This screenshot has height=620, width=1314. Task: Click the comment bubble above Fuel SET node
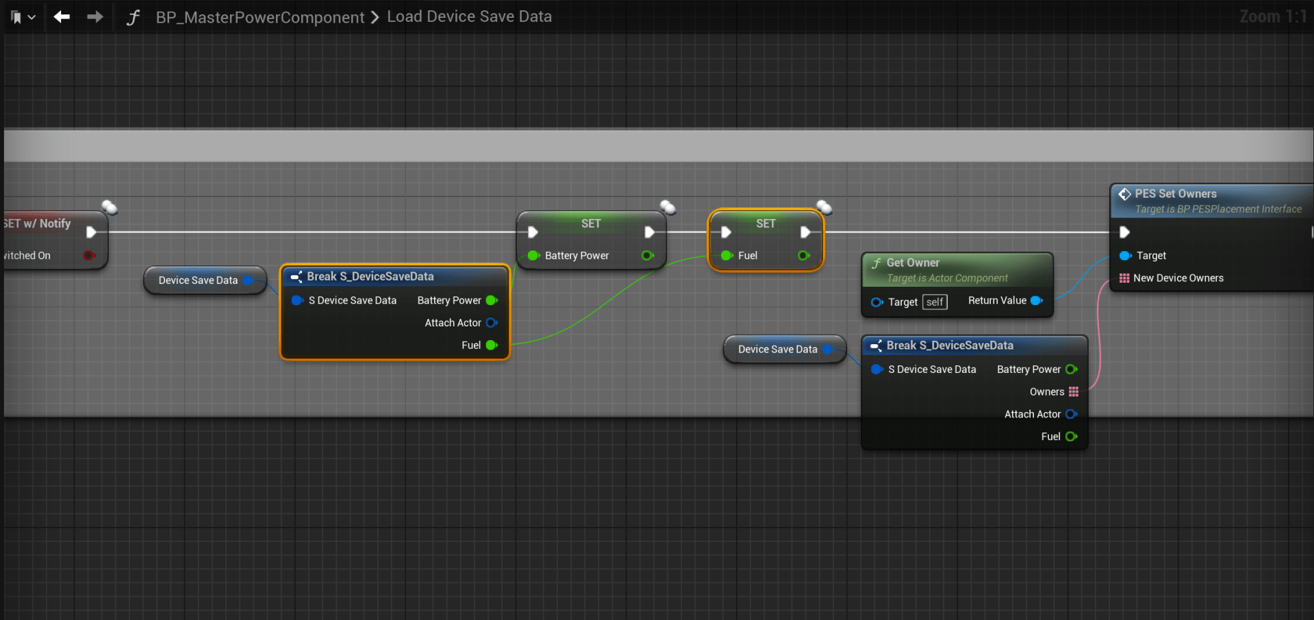click(824, 207)
